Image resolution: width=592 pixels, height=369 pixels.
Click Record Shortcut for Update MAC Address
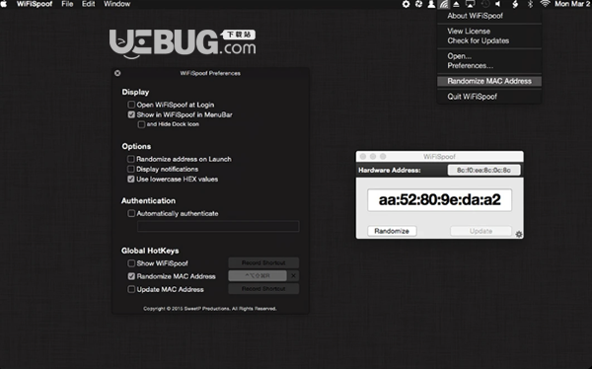(263, 289)
